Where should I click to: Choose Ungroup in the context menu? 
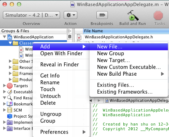coord(61,114)
